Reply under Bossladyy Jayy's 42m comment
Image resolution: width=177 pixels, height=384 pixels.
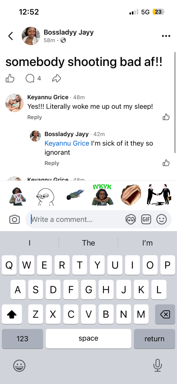(x=52, y=163)
